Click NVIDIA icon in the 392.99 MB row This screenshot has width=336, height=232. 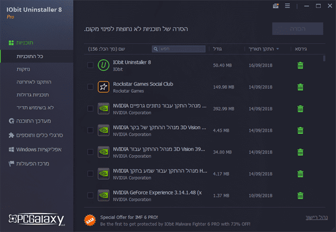(x=104, y=108)
